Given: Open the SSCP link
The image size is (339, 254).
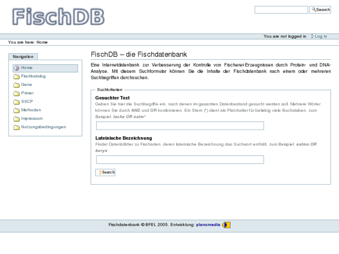Looking at the screenshot, I should click(x=27, y=102).
